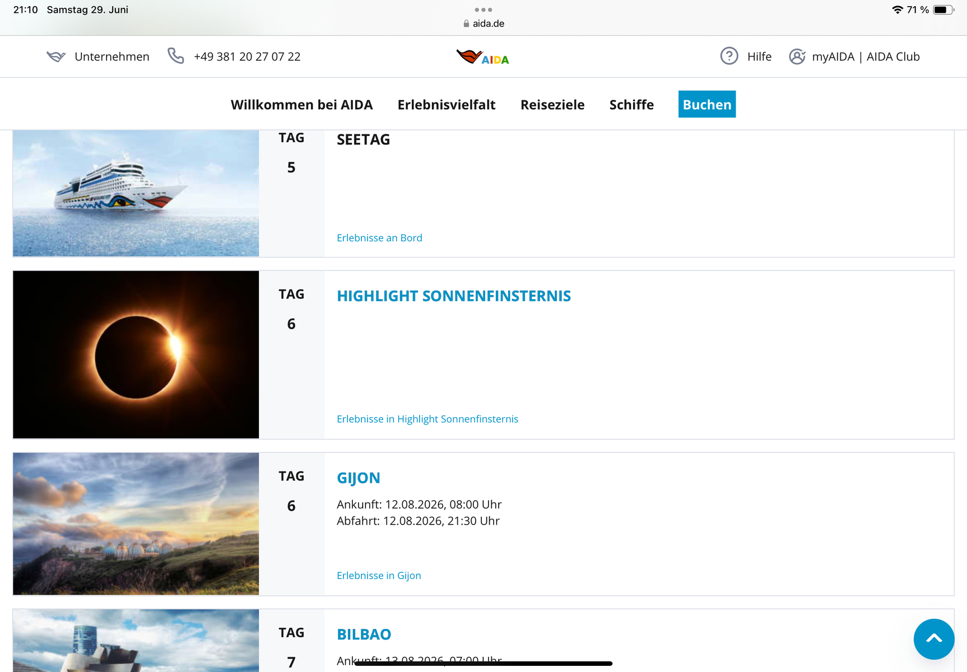Viewport: 967px width, 672px height.
Task: Open the myAIDA user profile icon
Action: coord(797,56)
